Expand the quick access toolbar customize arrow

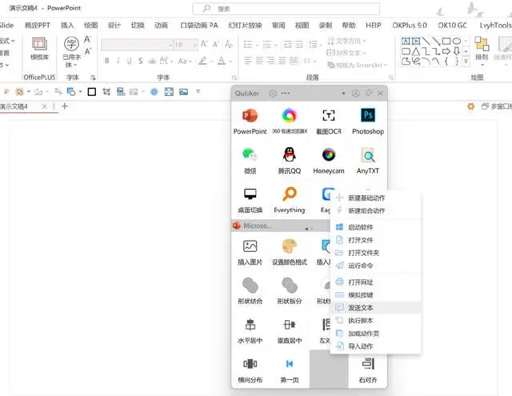pos(198,91)
